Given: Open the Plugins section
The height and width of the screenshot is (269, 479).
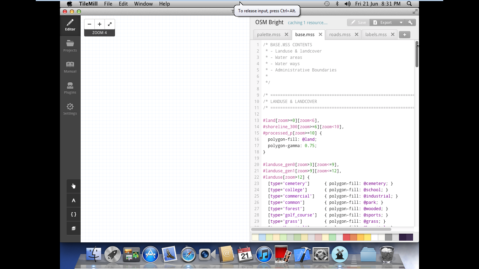Looking at the screenshot, I should coord(70,88).
